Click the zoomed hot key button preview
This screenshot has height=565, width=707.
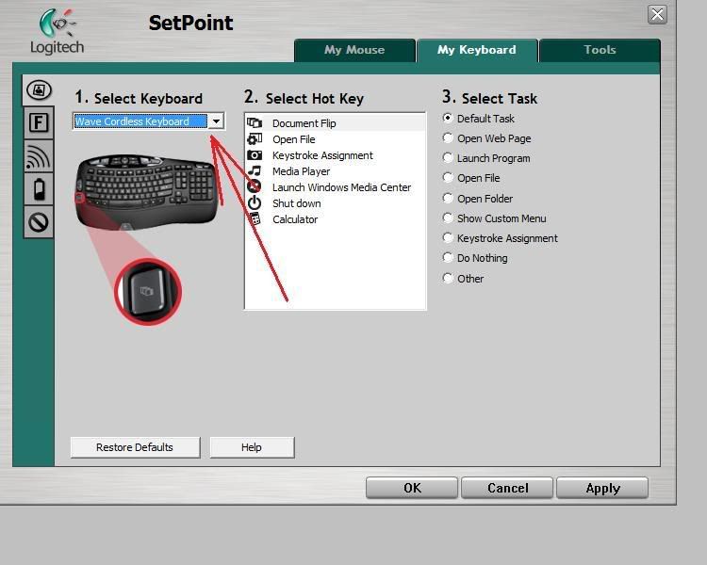(148, 292)
